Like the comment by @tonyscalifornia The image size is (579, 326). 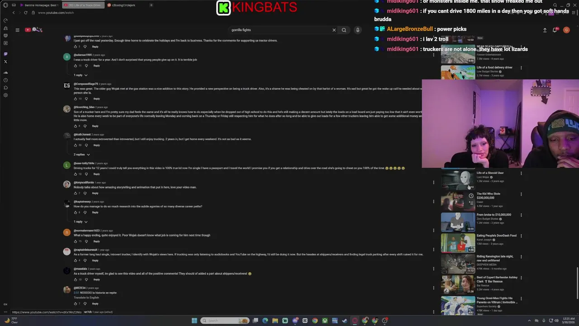click(76, 193)
